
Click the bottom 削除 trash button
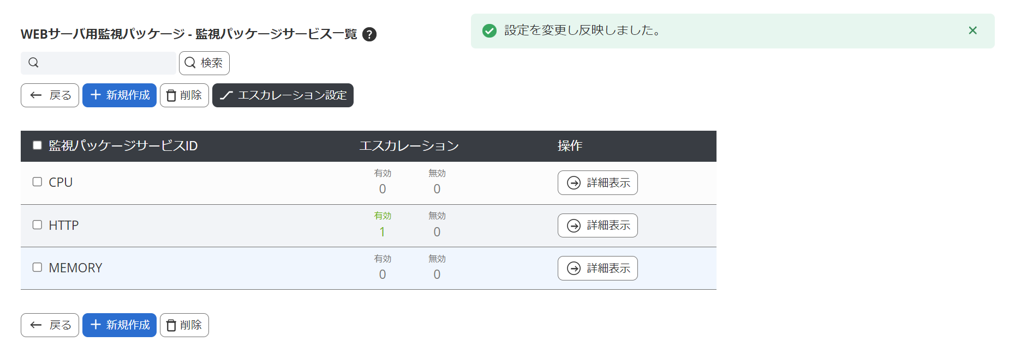[184, 325]
